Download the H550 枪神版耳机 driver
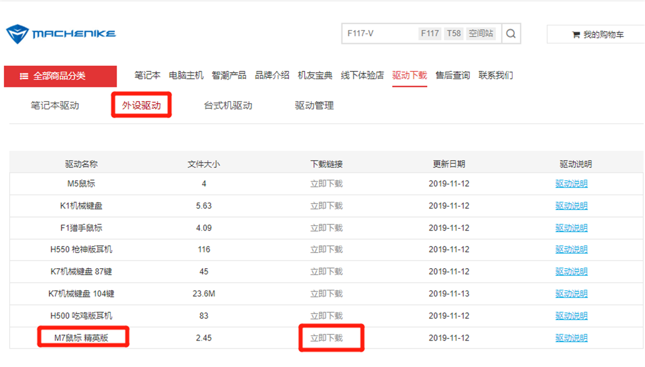The width and height of the screenshot is (645, 367). [x=326, y=249]
